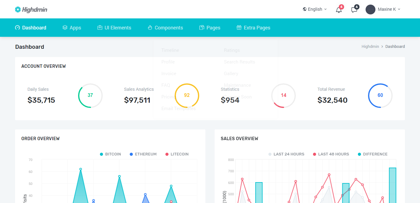Click the Components flame icon

150,28
